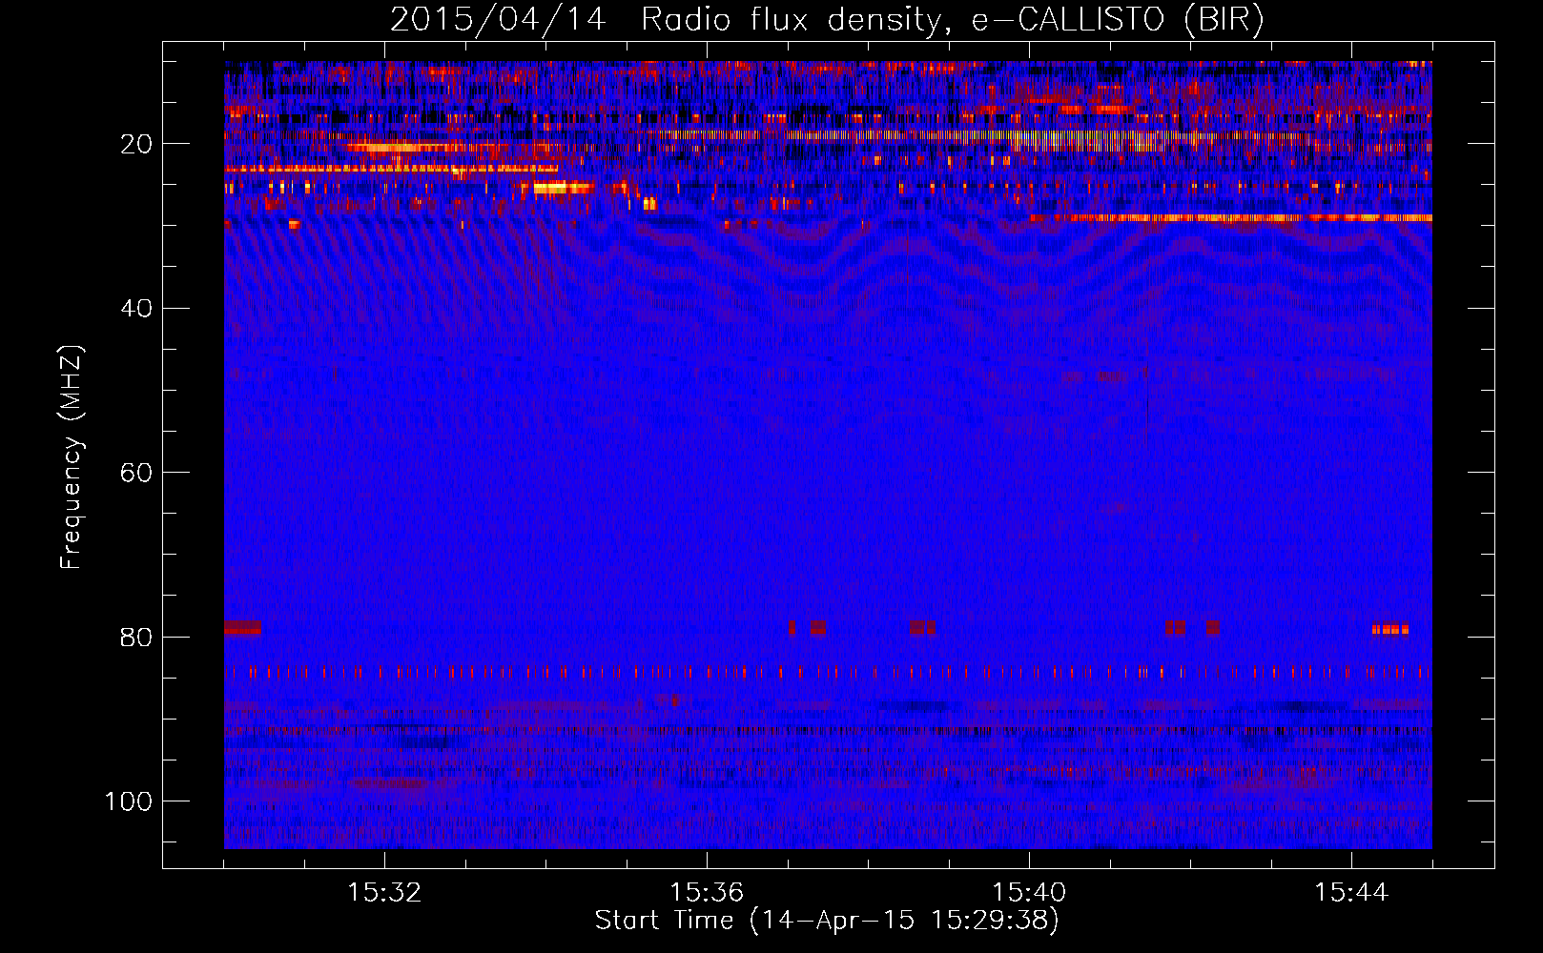Screen dimensions: 1543x953
Task: Click the 'Frequency (MHZ)' axis label
Action: click(x=72, y=456)
